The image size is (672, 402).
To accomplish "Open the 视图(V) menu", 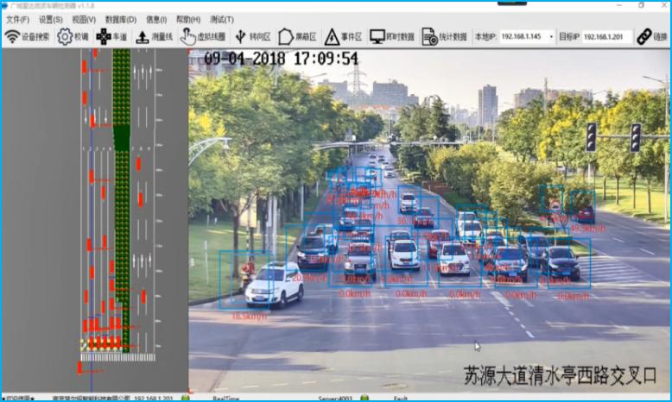I will (x=84, y=19).
